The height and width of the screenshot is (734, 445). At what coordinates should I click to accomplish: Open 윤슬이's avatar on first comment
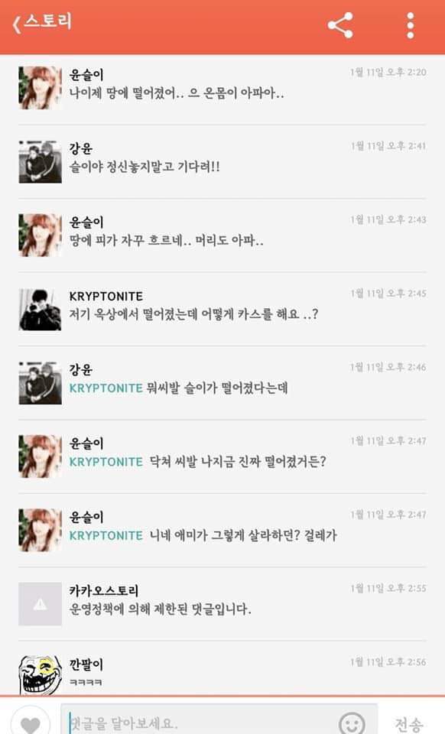[x=41, y=87]
